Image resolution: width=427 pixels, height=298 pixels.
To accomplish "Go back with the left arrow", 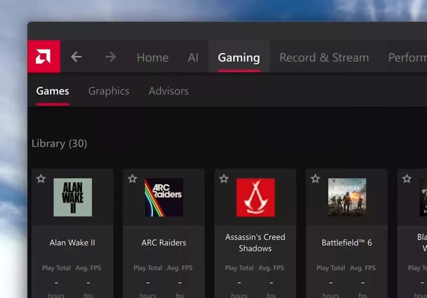I will click(x=76, y=57).
